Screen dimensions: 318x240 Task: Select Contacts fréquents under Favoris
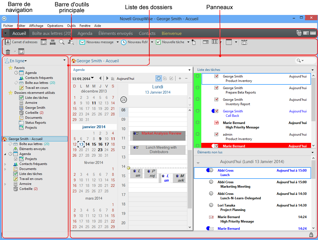click(x=39, y=78)
